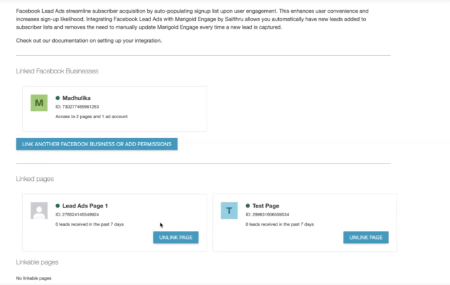Click green status dot beside Lead Ads Page 1
The height and width of the screenshot is (285, 450).
click(x=58, y=206)
